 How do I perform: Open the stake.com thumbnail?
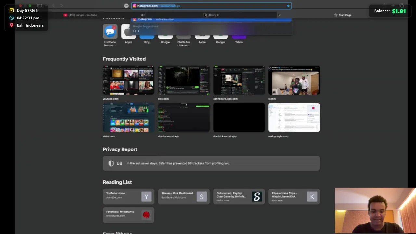pos(129,118)
